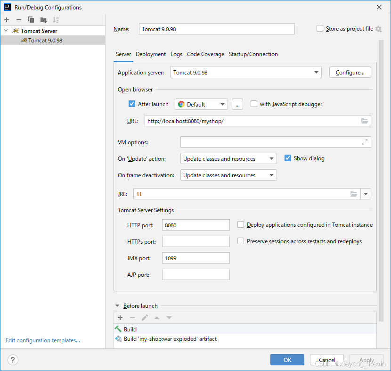Screen dimensions: 391x371
Task: Open the Application server dropdown
Action: [245, 72]
